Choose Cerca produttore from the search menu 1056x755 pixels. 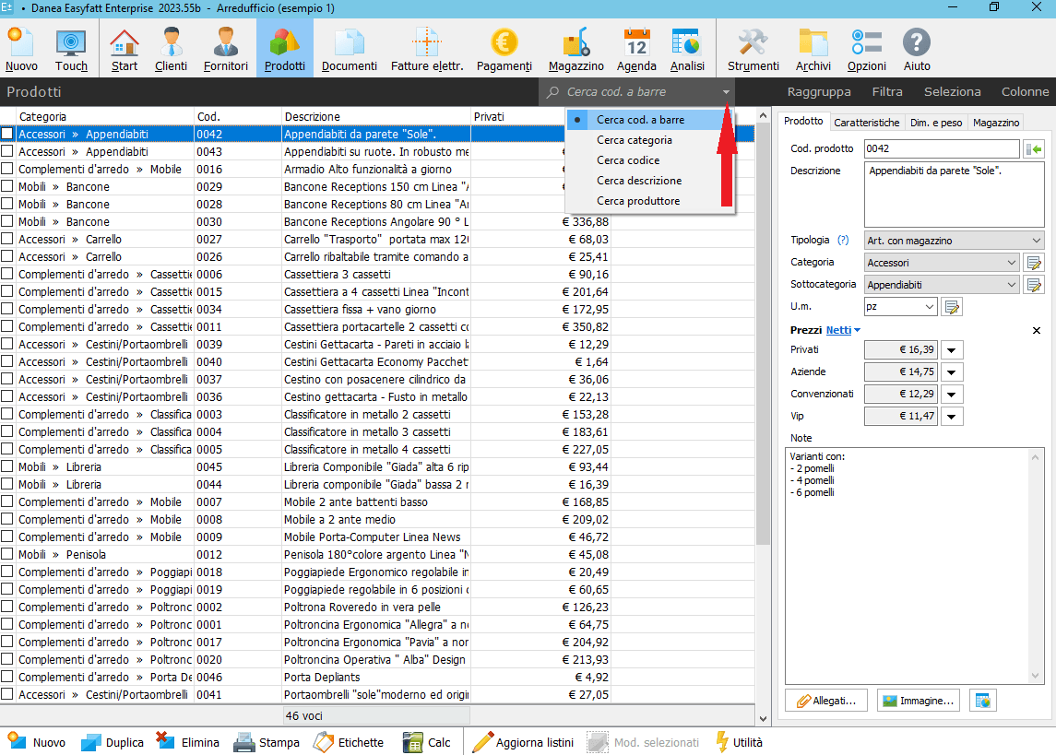click(x=650, y=201)
